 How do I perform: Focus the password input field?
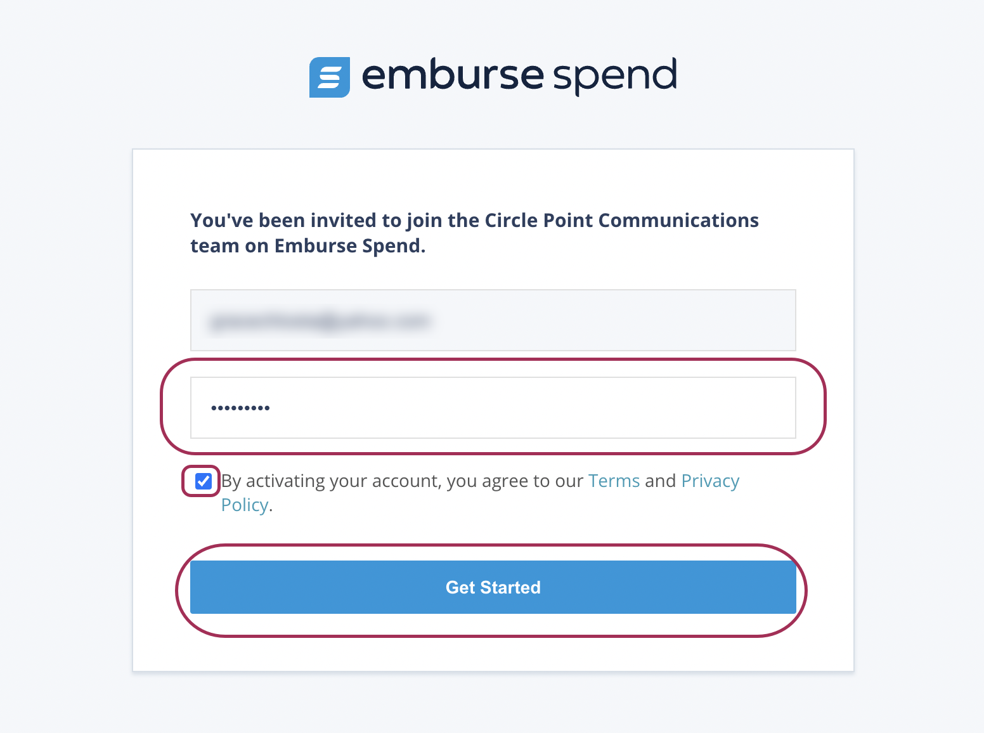(x=493, y=408)
